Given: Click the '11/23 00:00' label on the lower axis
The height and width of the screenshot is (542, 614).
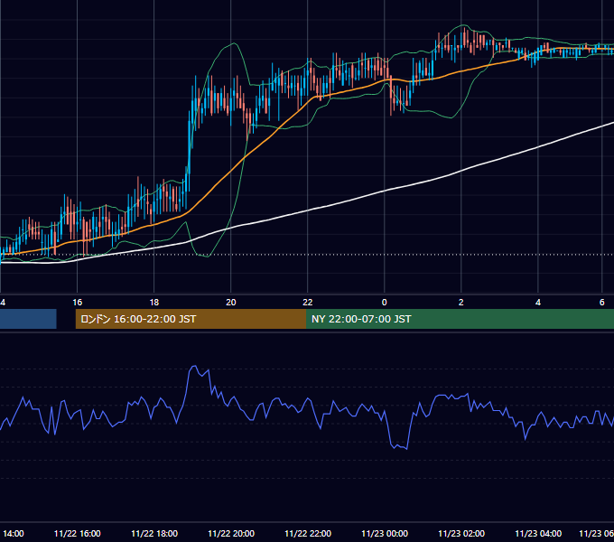Looking at the screenshot, I should pos(385,534).
